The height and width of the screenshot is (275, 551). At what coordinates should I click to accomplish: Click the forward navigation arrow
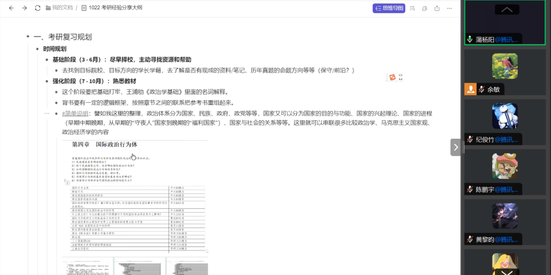(x=24, y=8)
